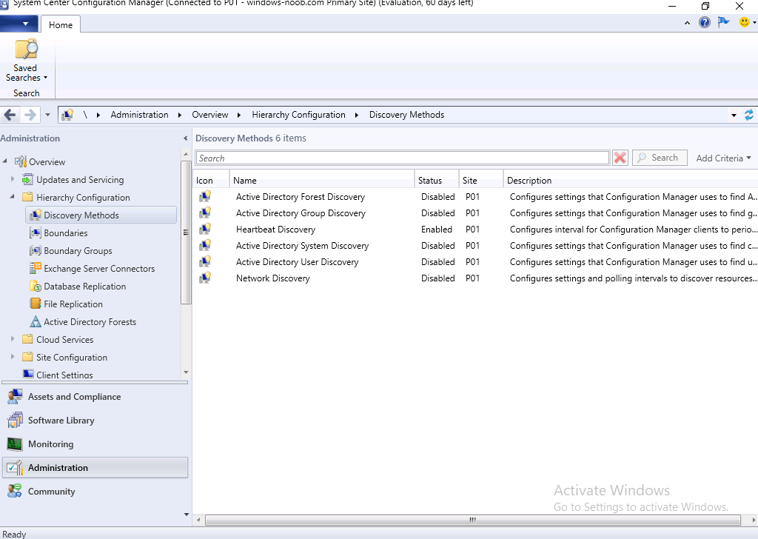This screenshot has height=539, width=758.
Task: Select the Network Discovery name
Action: point(272,278)
